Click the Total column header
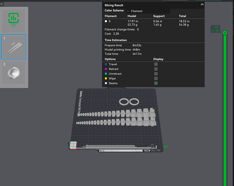 (x=183, y=16)
